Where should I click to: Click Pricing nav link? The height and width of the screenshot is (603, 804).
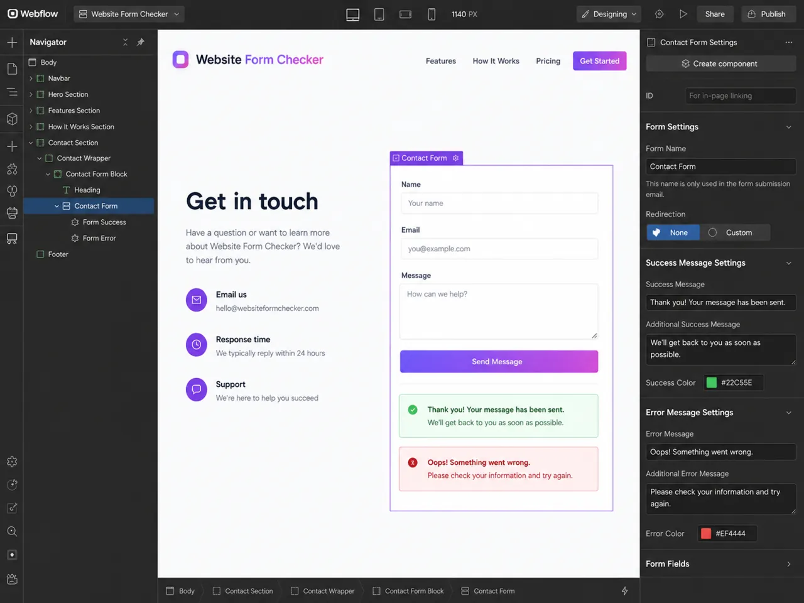(548, 61)
